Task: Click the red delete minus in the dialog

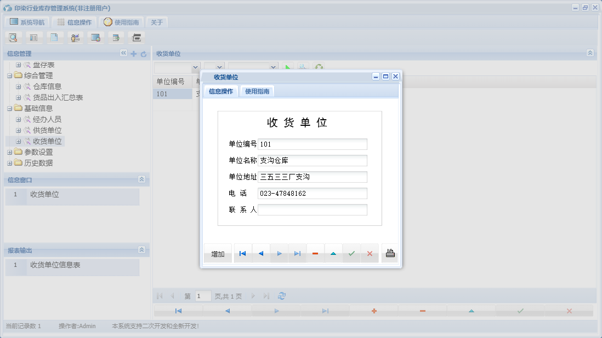Action: tap(315, 253)
